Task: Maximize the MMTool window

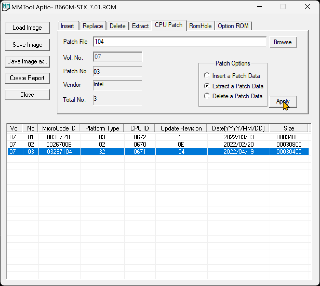Action: [283, 6]
